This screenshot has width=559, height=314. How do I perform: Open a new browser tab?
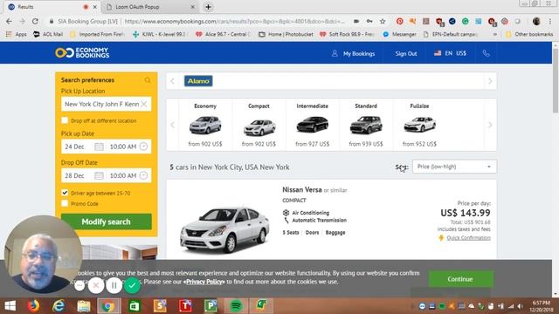pyautogui.click(x=208, y=7)
